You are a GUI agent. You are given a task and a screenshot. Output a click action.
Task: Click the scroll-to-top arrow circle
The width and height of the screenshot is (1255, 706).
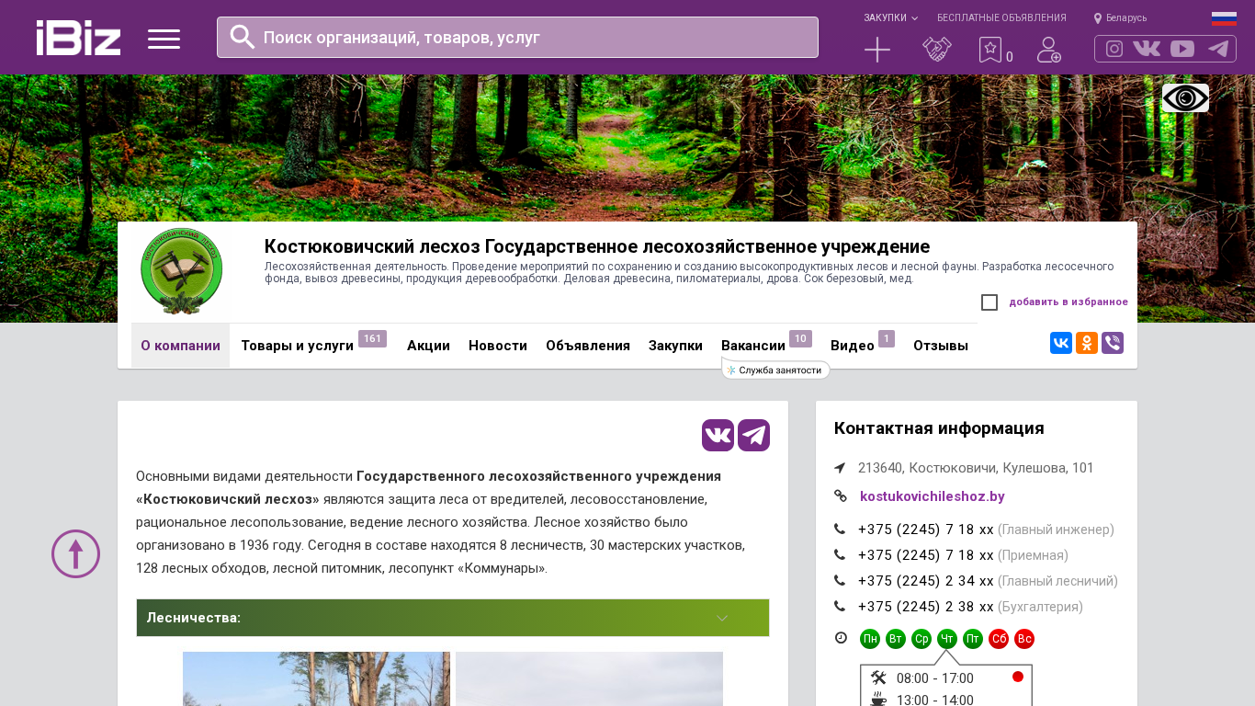(75, 553)
